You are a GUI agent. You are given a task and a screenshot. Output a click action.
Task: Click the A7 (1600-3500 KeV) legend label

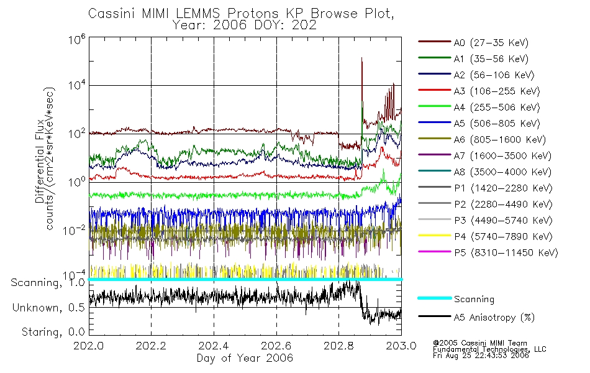click(502, 156)
